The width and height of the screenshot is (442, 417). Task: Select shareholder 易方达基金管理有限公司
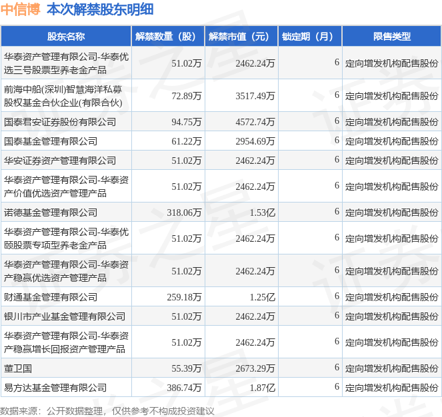click(x=55, y=388)
